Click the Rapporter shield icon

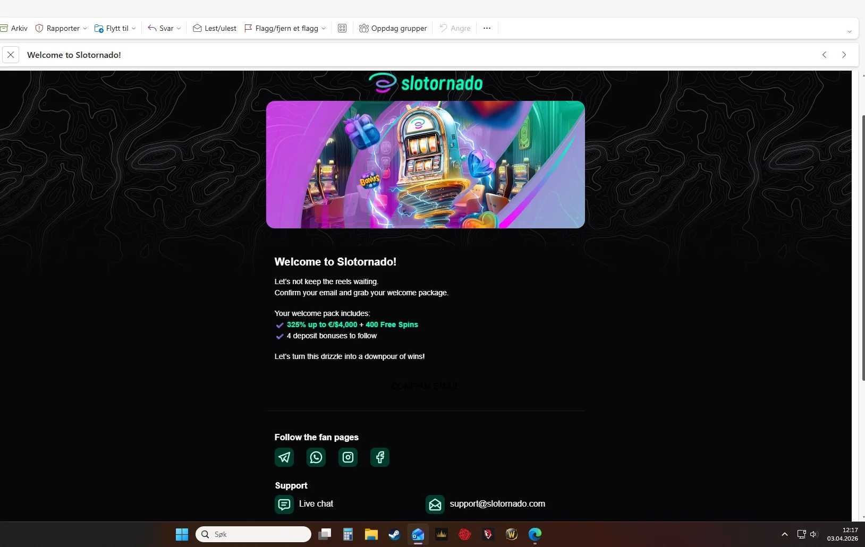click(x=39, y=28)
